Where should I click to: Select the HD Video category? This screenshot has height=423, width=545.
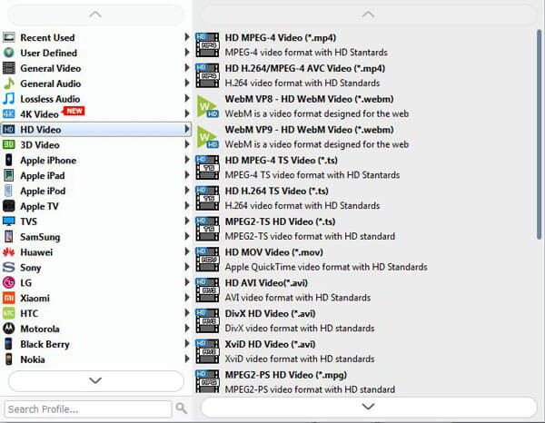[x=96, y=129]
